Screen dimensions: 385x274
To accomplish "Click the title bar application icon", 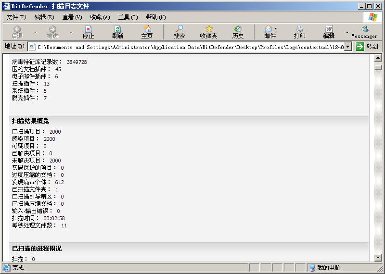I will coord(6,6).
